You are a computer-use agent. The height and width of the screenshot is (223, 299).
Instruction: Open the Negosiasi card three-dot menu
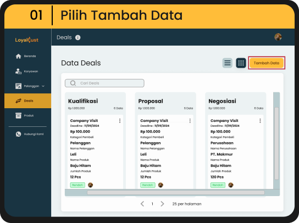(260, 121)
